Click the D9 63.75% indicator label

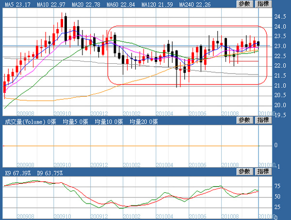pyautogui.click(x=50, y=173)
